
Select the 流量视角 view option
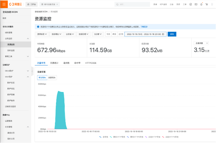[x=52, y=78]
